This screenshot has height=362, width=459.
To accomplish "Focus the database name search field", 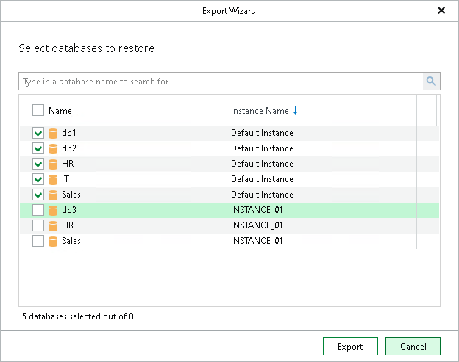I will click(x=221, y=82).
